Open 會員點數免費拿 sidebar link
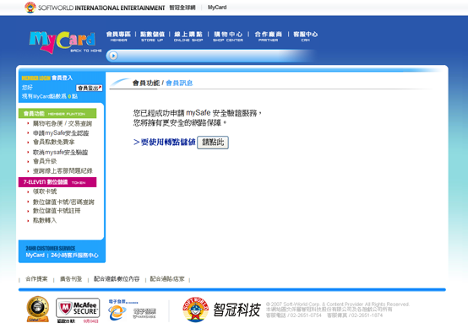This screenshot has height=334, width=468. click(x=54, y=143)
